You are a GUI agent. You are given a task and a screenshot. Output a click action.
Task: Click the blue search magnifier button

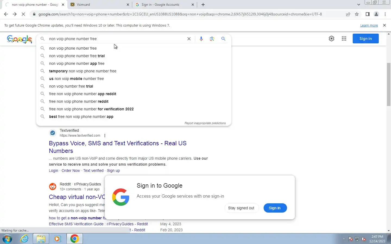pyautogui.click(x=223, y=39)
